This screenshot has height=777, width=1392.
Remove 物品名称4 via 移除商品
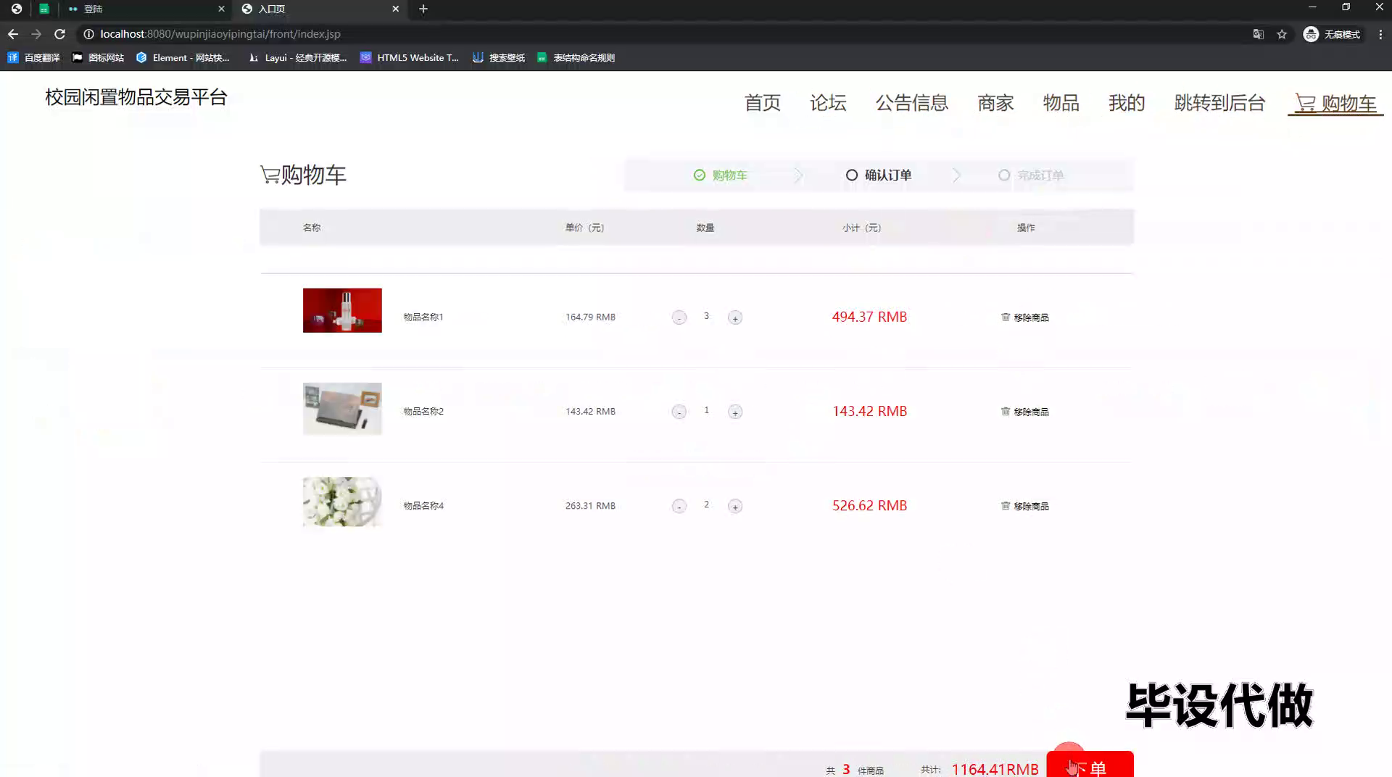(1025, 506)
